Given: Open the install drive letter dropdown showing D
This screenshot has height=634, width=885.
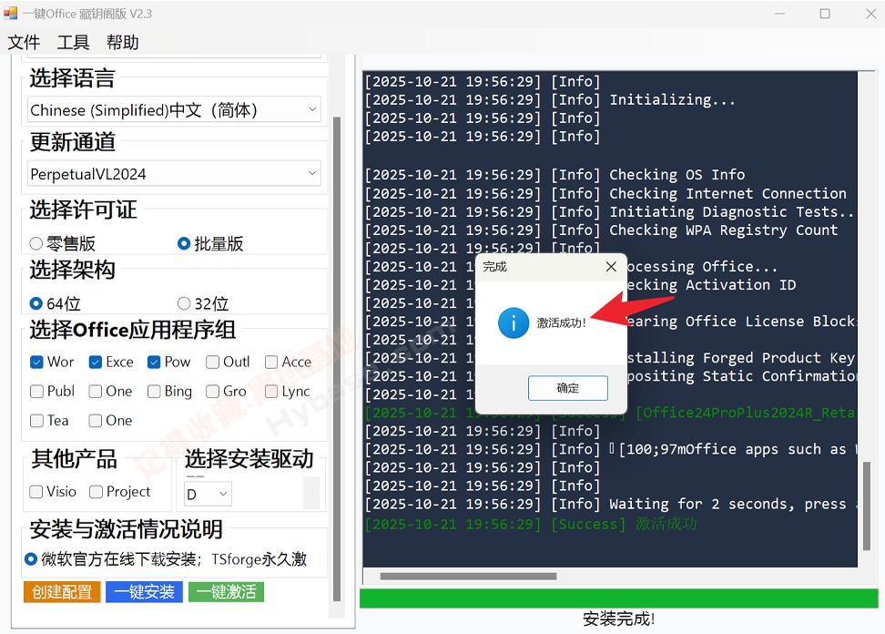Looking at the screenshot, I should 207,492.
